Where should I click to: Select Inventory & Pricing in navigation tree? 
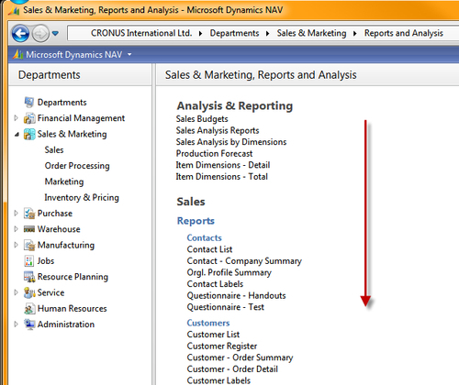click(x=82, y=198)
